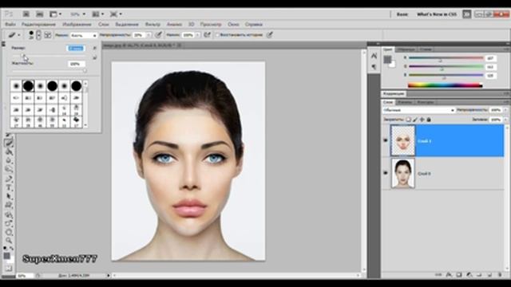Select the active Eraser tool in toolbox
This screenshot has width=511, height=287.
9,143
